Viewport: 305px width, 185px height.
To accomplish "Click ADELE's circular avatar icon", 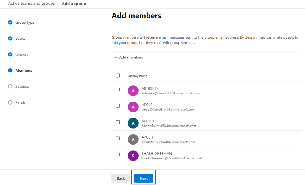I will pyautogui.click(x=133, y=107).
